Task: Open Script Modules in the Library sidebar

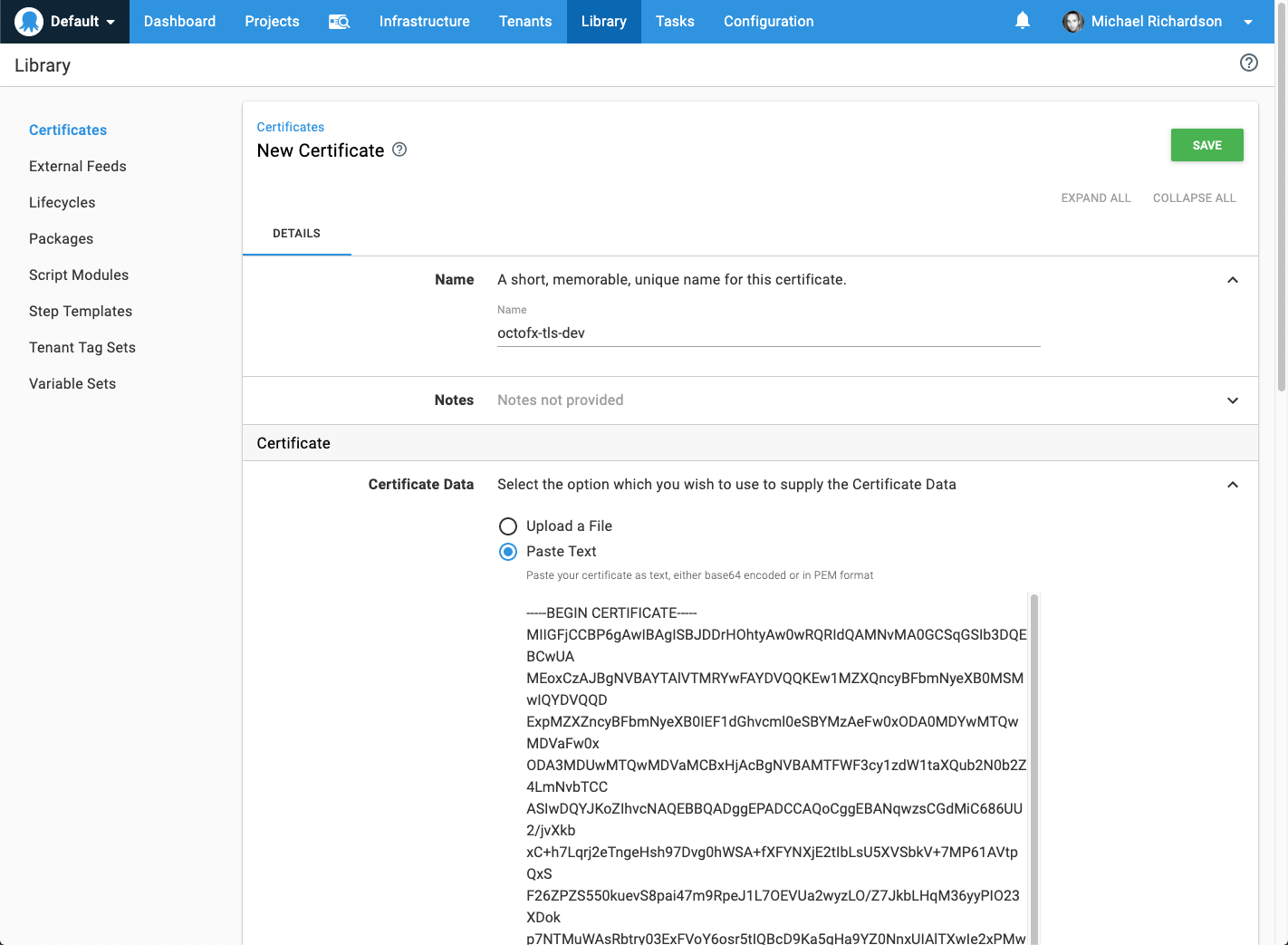Action: 79,275
